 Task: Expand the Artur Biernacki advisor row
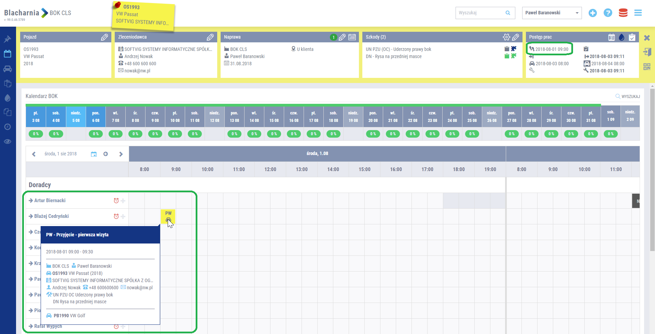pos(31,200)
